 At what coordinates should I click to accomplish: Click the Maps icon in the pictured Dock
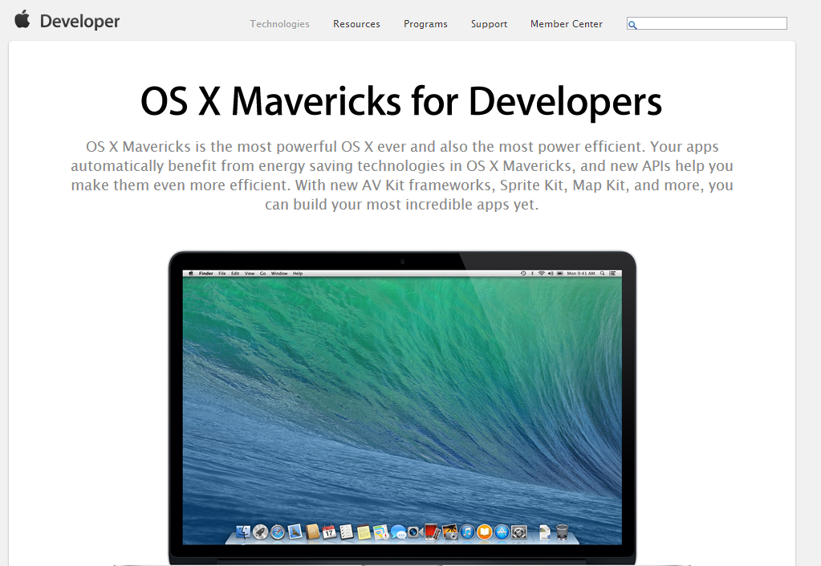[x=381, y=532]
